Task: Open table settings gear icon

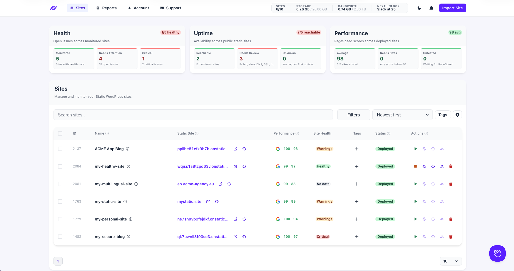Action: pos(457,115)
